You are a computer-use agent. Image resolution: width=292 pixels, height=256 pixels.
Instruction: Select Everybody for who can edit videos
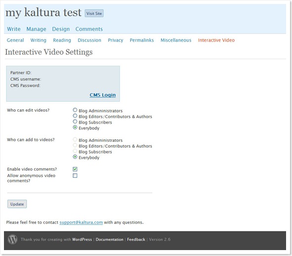pyautogui.click(x=75, y=128)
